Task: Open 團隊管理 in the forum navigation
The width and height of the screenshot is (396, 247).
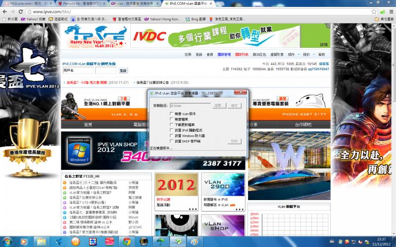Action: tap(224, 54)
